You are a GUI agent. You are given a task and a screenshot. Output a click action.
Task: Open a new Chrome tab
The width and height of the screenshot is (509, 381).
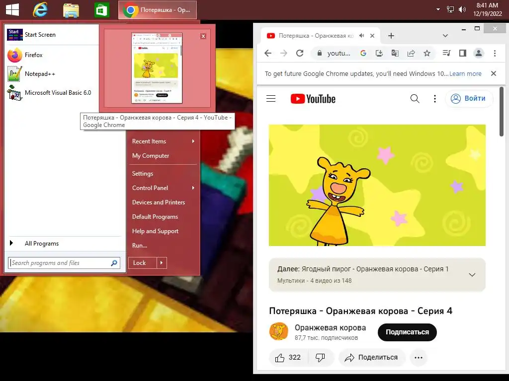point(391,36)
